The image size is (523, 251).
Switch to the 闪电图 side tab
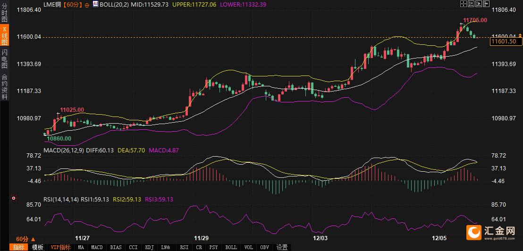(x=5, y=59)
